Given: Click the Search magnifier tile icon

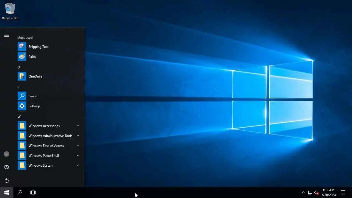Looking at the screenshot, I should pyautogui.click(x=22, y=96).
